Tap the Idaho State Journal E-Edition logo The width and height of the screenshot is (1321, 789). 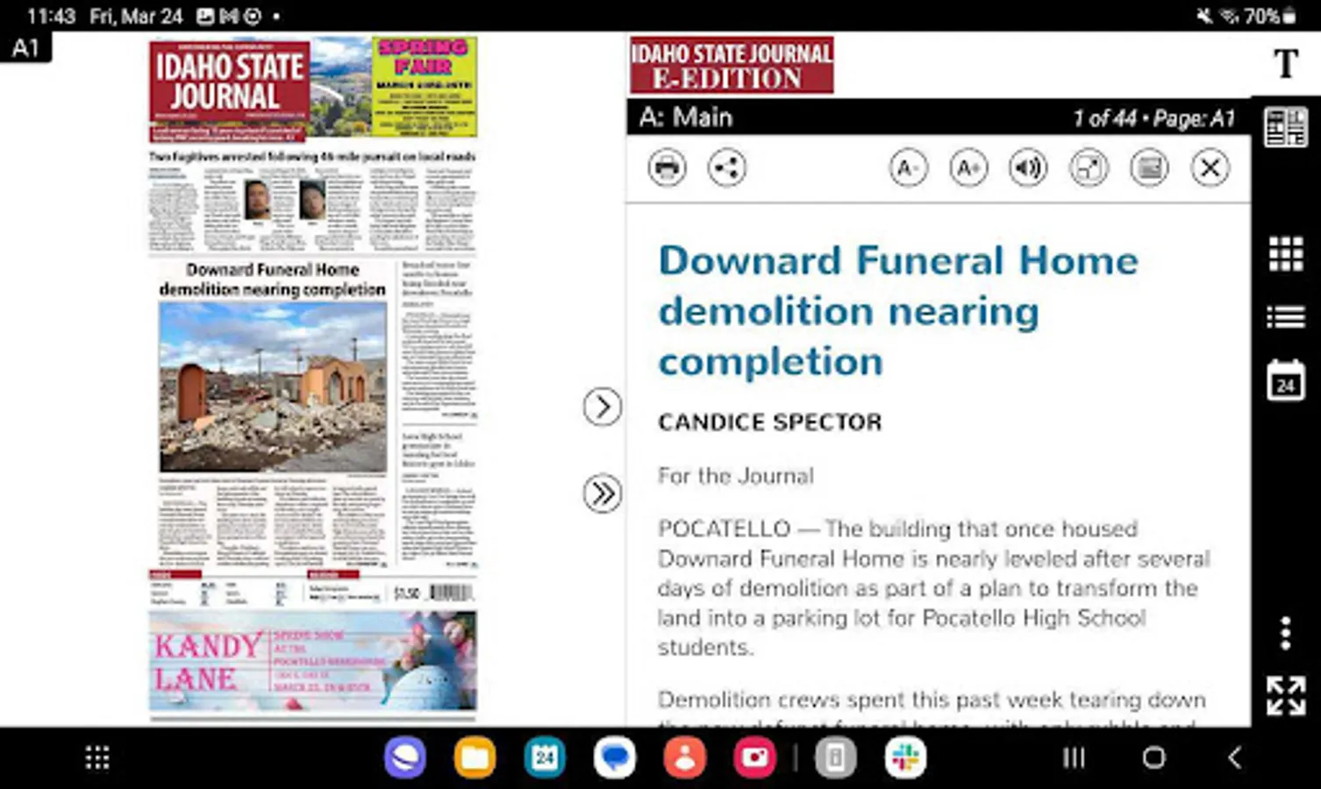coord(732,65)
